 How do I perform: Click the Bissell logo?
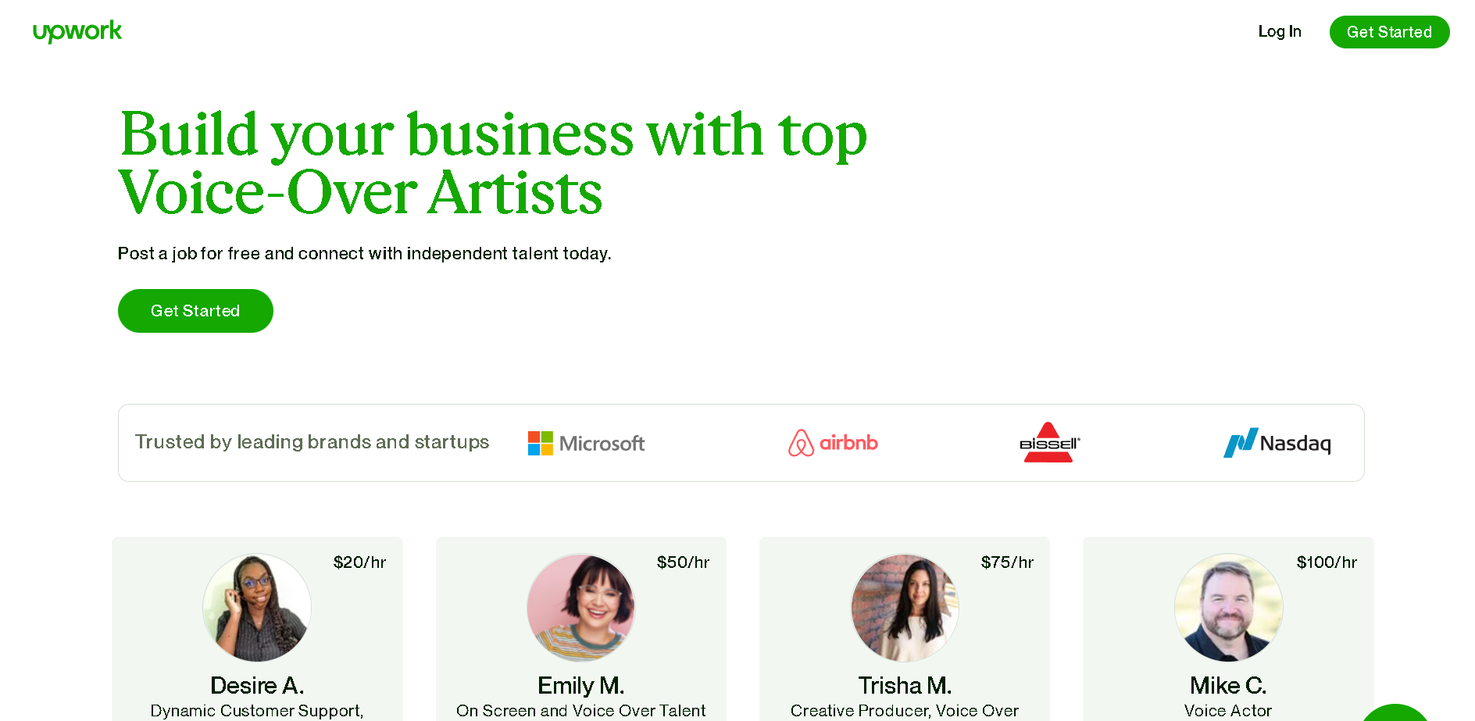click(x=1048, y=443)
